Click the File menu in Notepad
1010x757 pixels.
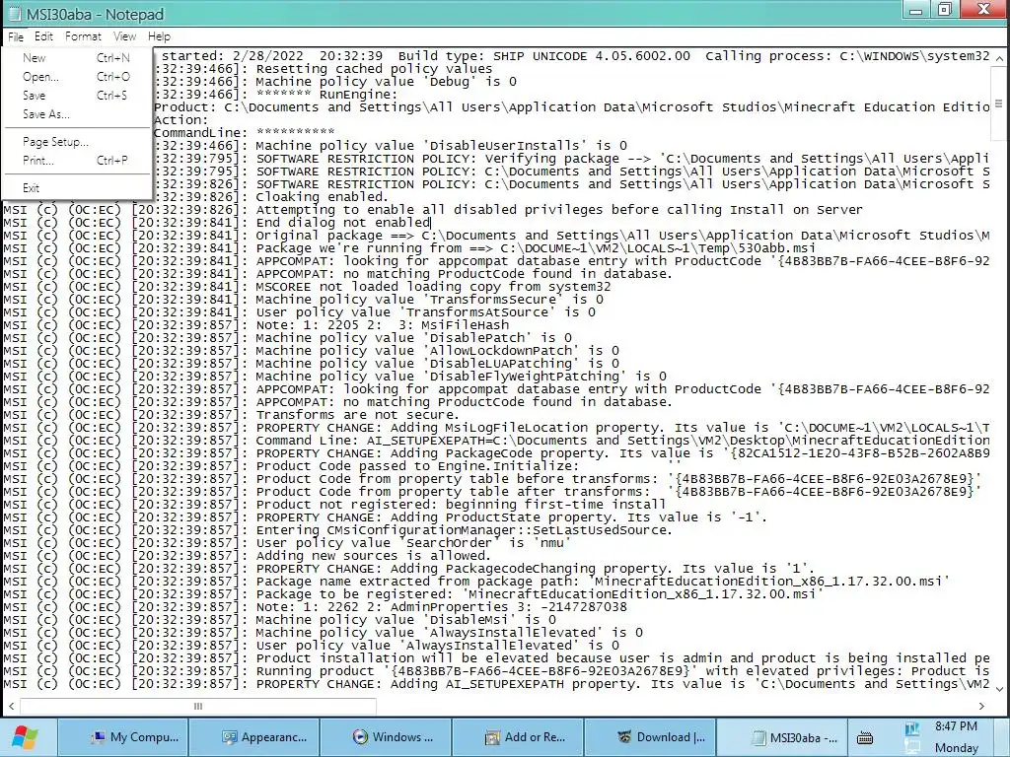16,36
